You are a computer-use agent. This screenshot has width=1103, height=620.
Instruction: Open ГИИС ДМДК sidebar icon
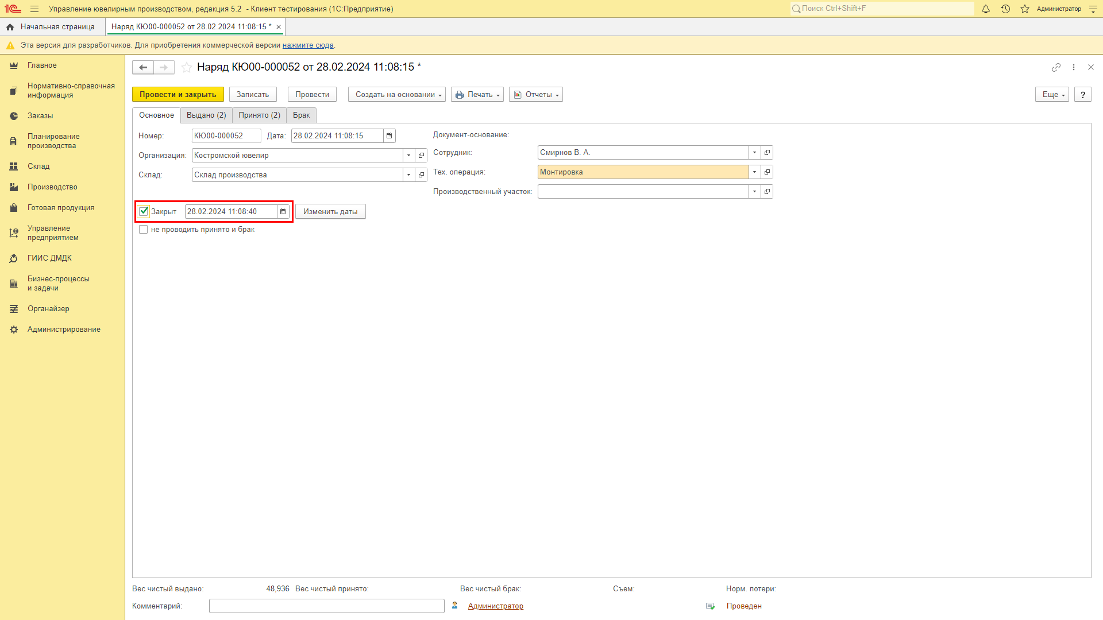[x=14, y=258]
